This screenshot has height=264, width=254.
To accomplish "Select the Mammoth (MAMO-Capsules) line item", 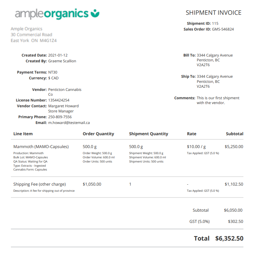I will [41, 146].
